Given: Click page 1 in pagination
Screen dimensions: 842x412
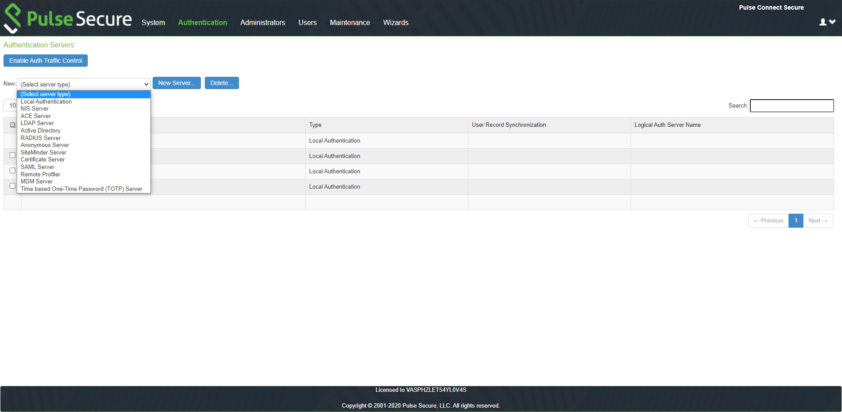Looking at the screenshot, I should click(796, 221).
